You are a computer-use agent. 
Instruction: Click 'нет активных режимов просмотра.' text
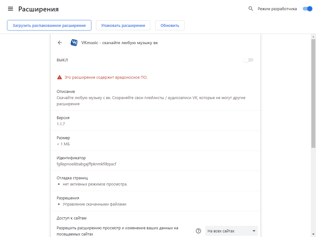[95, 184]
